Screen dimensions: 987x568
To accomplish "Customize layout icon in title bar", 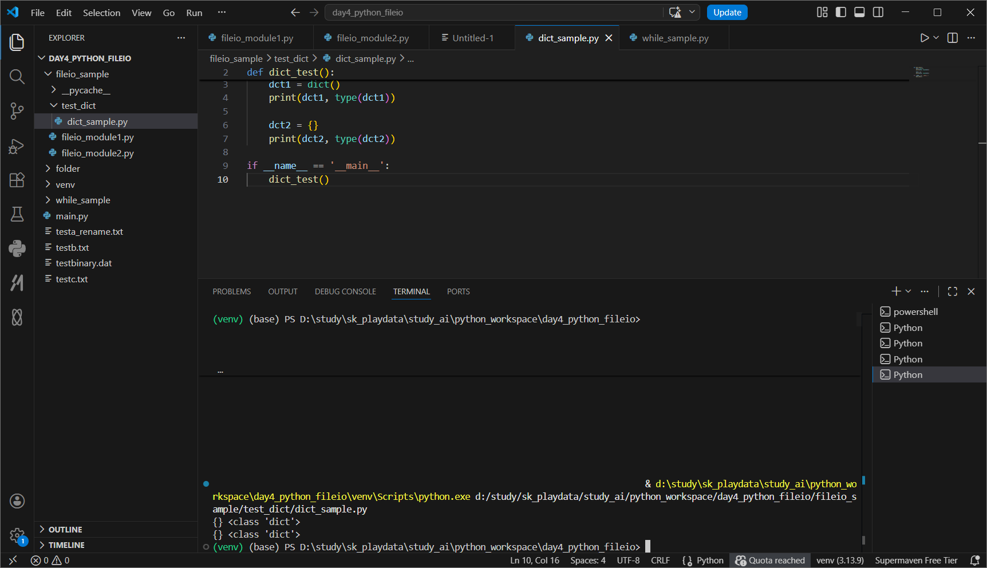I will (x=822, y=13).
